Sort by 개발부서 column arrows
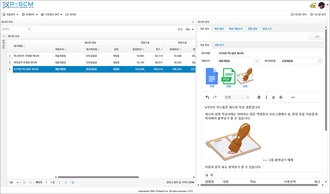330x194 pixels. (65, 49)
